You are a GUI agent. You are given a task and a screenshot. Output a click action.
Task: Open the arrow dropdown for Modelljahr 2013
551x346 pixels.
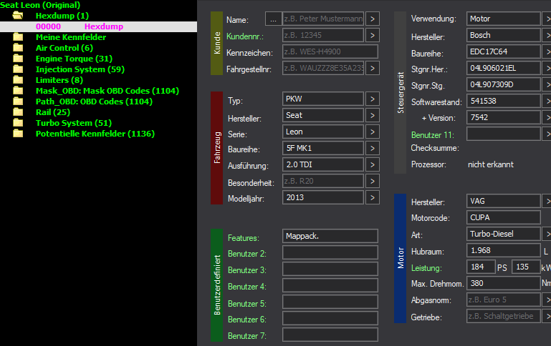click(373, 198)
